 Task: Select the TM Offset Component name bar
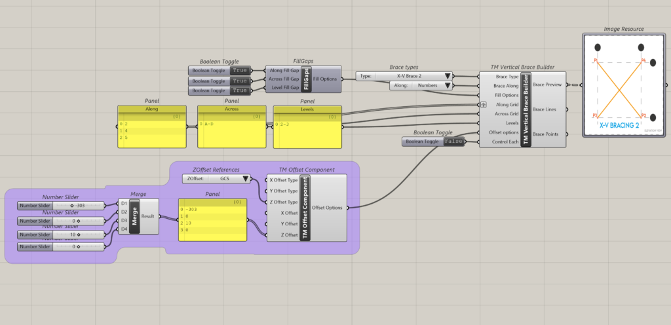pos(305,208)
